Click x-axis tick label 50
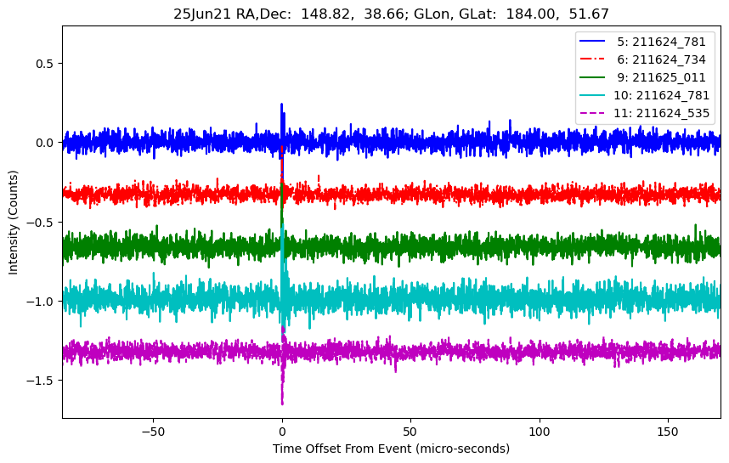729x463 pixels. pyautogui.click(x=410, y=432)
